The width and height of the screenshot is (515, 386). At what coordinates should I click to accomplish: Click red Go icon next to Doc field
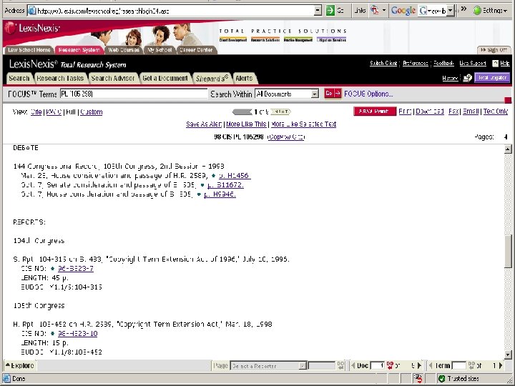[x=390, y=365]
